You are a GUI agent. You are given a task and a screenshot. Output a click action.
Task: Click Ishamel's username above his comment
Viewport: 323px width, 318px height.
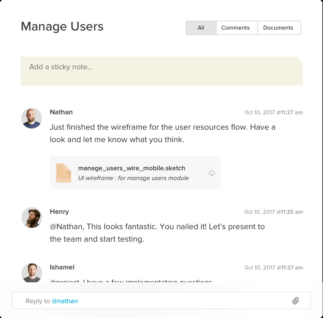click(x=62, y=267)
